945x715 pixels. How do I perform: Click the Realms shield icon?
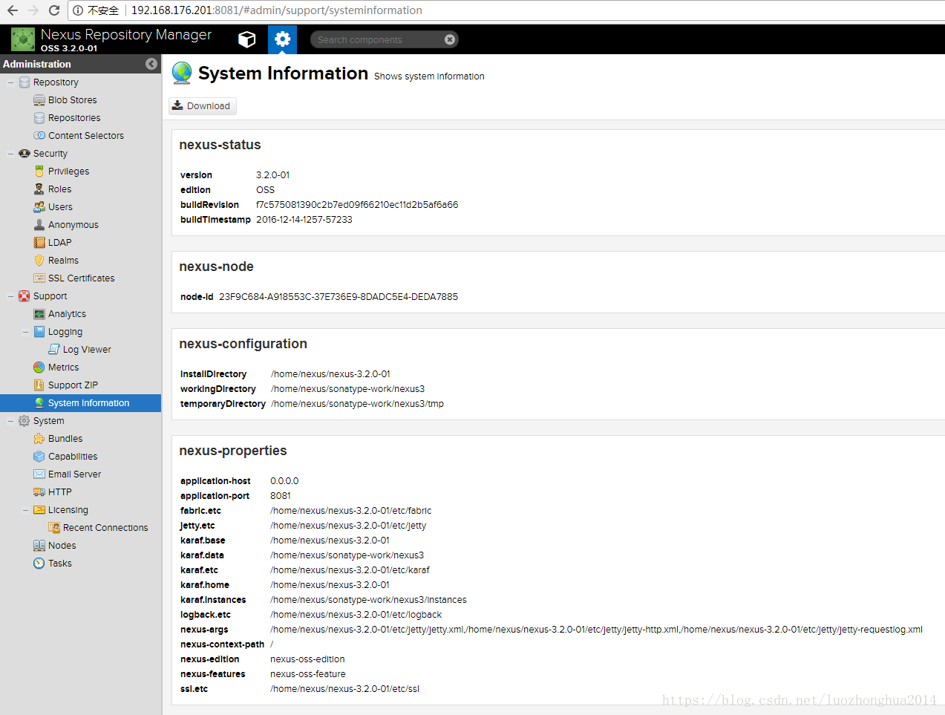(x=39, y=261)
